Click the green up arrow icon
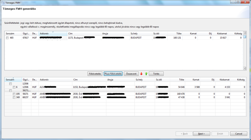Viewport: 251px width, 140px height. [146, 74]
